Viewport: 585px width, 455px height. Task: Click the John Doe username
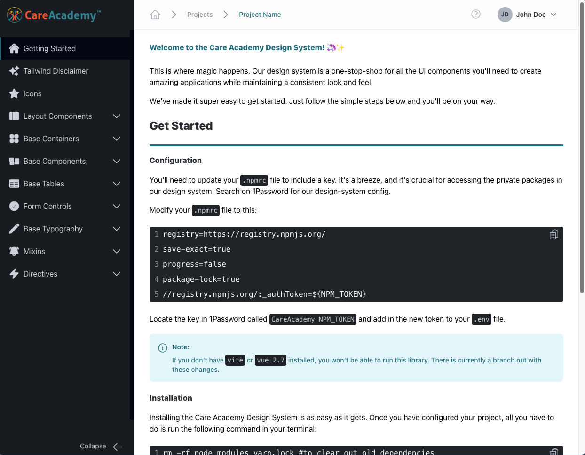click(x=531, y=15)
